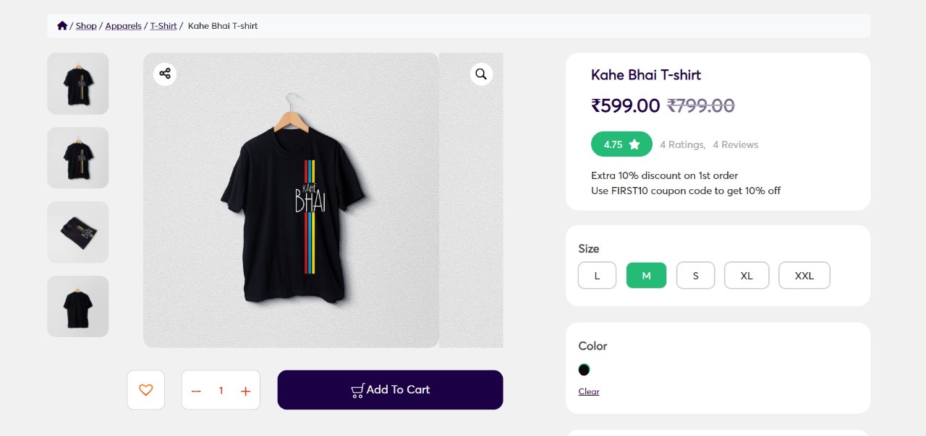Click the home icon in breadcrumb

[62, 26]
